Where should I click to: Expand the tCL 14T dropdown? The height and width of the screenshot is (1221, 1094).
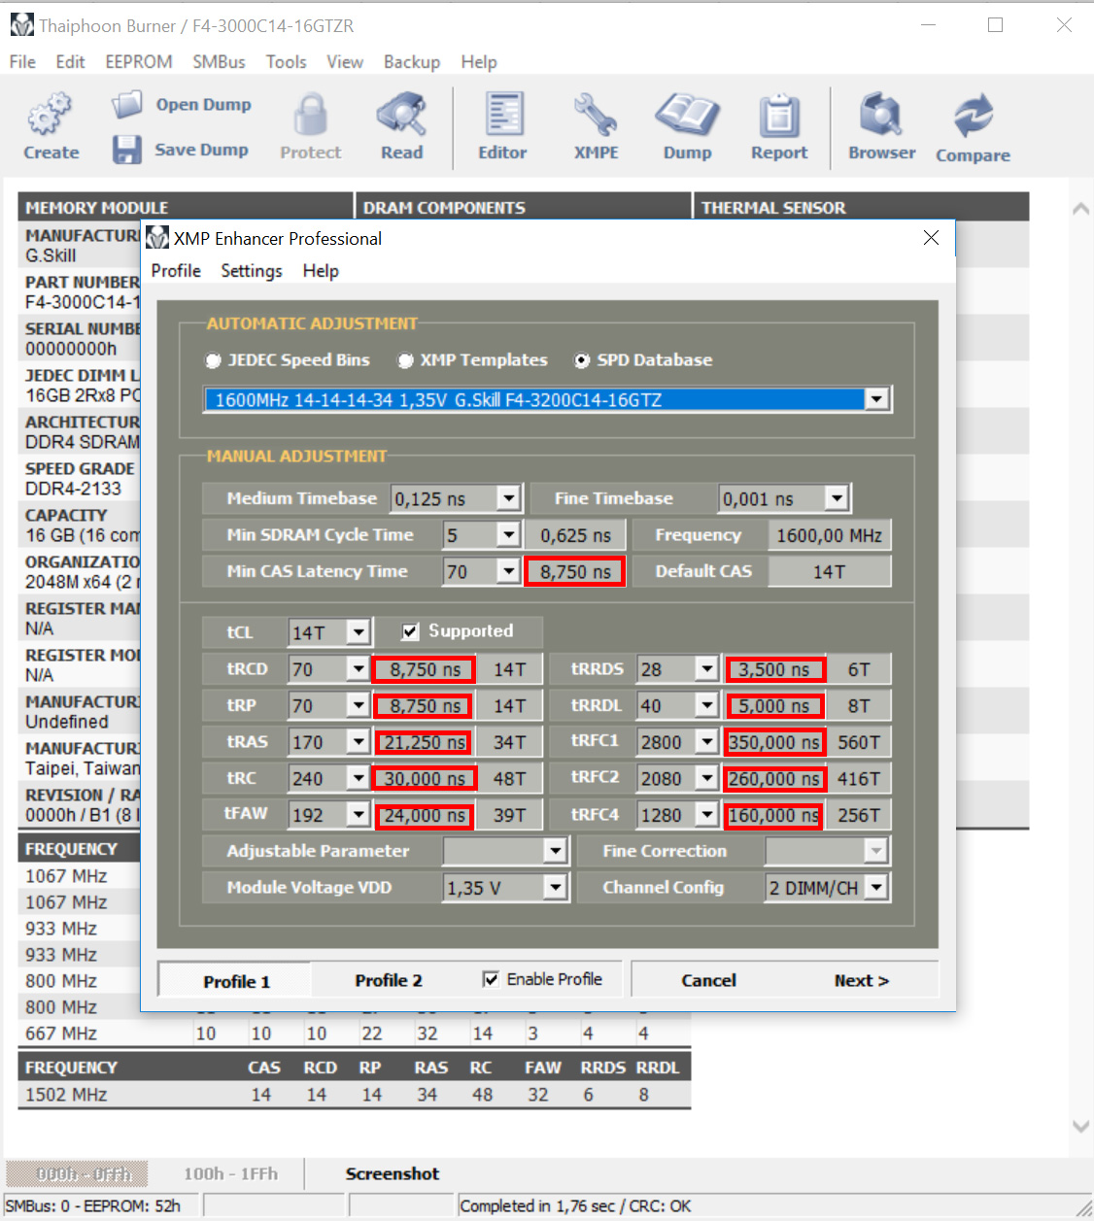pyautogui.click(x=359, y=632)
